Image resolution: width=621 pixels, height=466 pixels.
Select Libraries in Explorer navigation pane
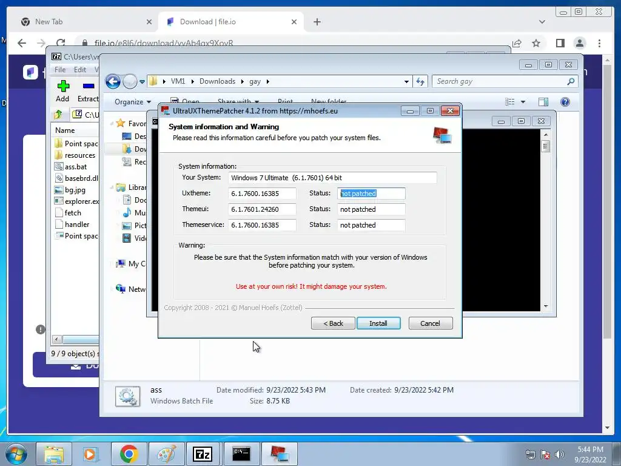[x=131, y=187]
